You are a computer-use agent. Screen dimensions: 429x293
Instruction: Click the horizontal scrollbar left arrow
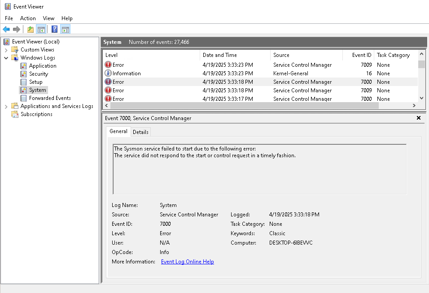[x=106, y=105]
